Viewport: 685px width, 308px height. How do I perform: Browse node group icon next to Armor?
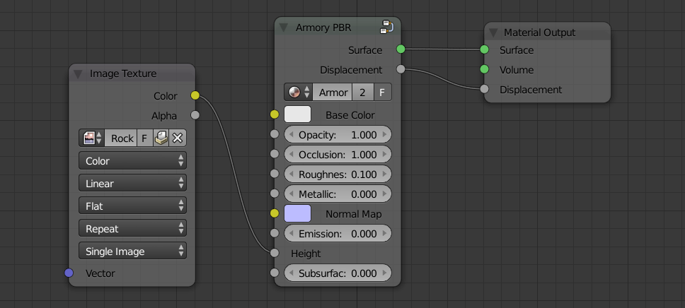click(299, 92)
